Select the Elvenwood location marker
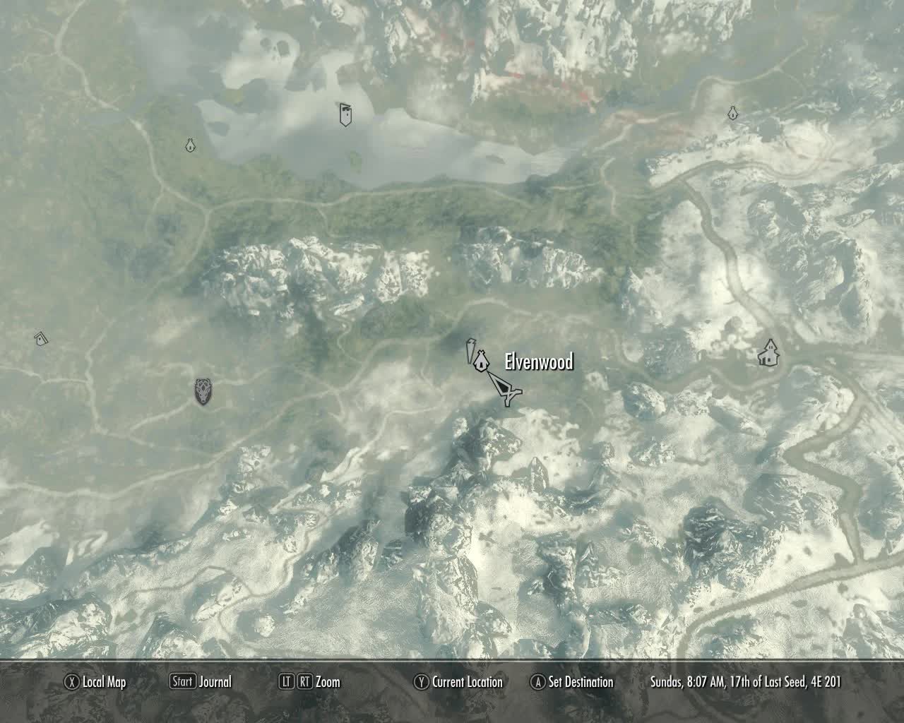Screen dimensions: 904x723 pyautogui.click(x=481, y=361)
